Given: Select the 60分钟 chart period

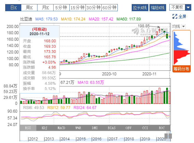Looking at the screenshot, I should pos(110,8).
